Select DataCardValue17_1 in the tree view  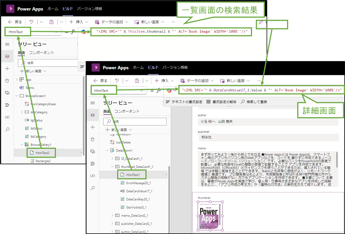tap(139, 191)
